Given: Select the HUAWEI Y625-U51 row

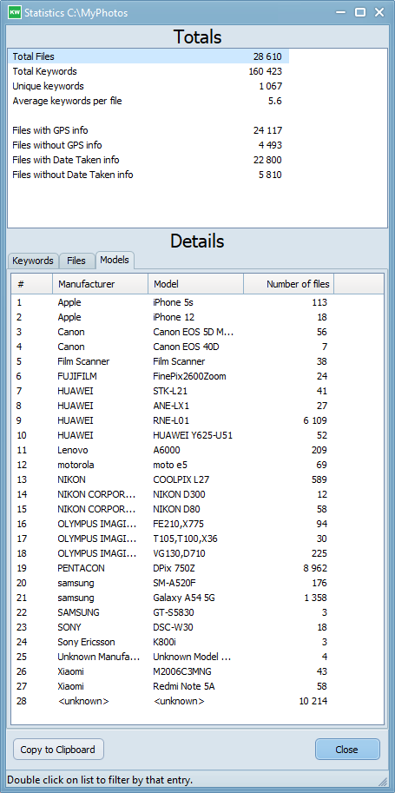Looking at the screenshot, I should pyautogui.click(x=173, y=435).
